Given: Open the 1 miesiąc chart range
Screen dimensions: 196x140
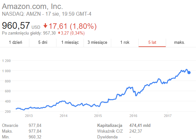Looking at the screenshot, I should click(70, 43).
